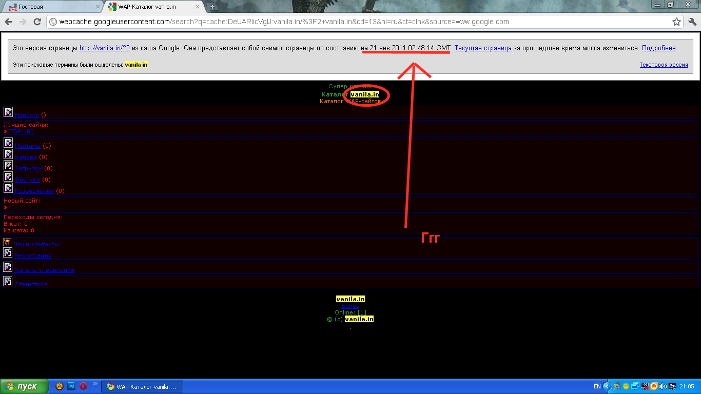Open the Халява category
The height and width of the screenshot is (394, 701).
coord(26,157)
